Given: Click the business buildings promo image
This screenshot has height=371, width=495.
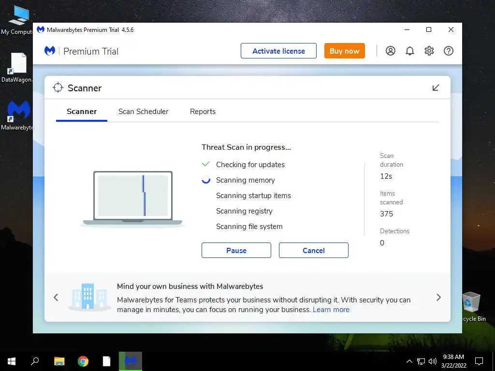Looking at the screenshot, I should [x=89, y=297].
